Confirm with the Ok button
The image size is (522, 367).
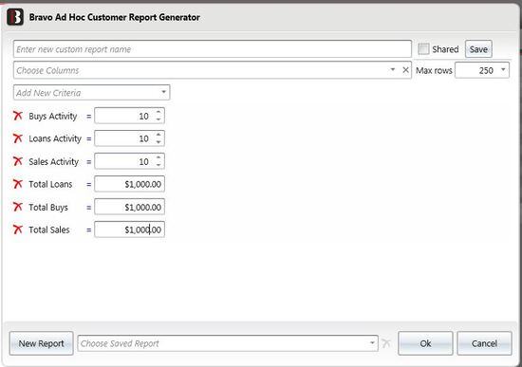(x=425, y=343)
